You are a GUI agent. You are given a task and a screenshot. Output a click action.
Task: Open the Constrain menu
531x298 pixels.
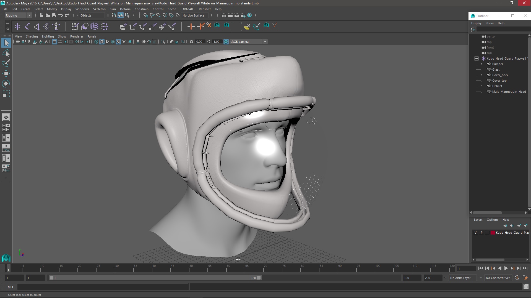[142, 9]
